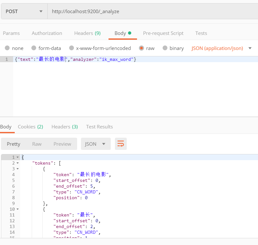
Task: Select the binary body type
Action: (x=165, y=48)
